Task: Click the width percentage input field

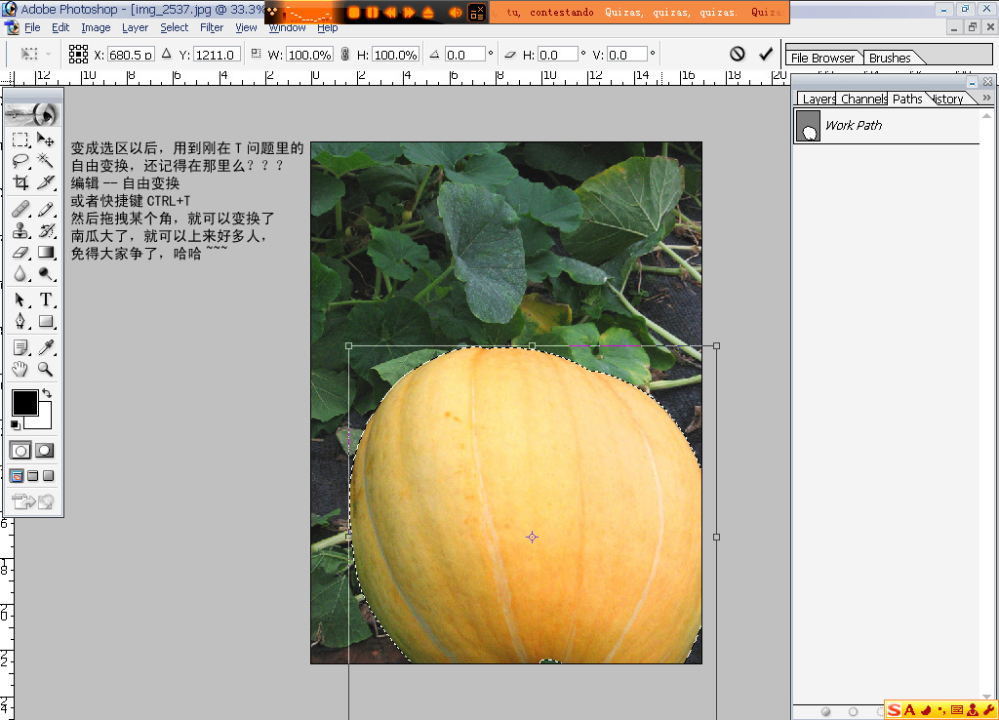Action: (309, 55)
